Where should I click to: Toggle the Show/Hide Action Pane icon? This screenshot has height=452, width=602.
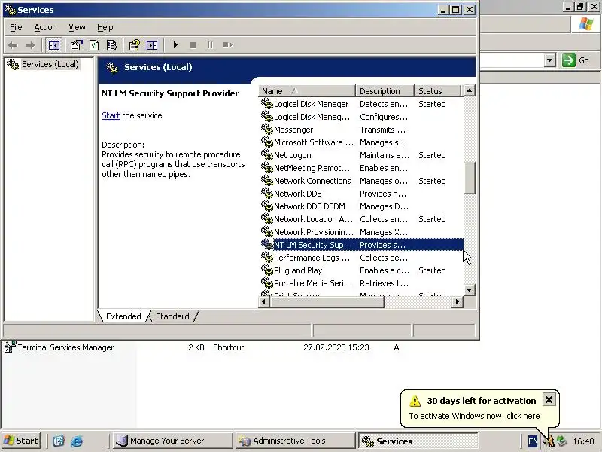point(152,45)
